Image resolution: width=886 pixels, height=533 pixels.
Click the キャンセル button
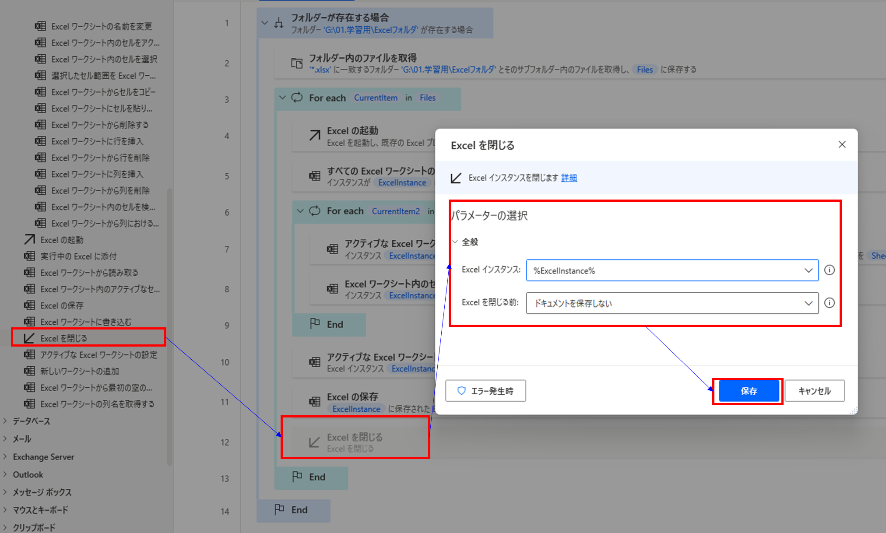[814, 391]
